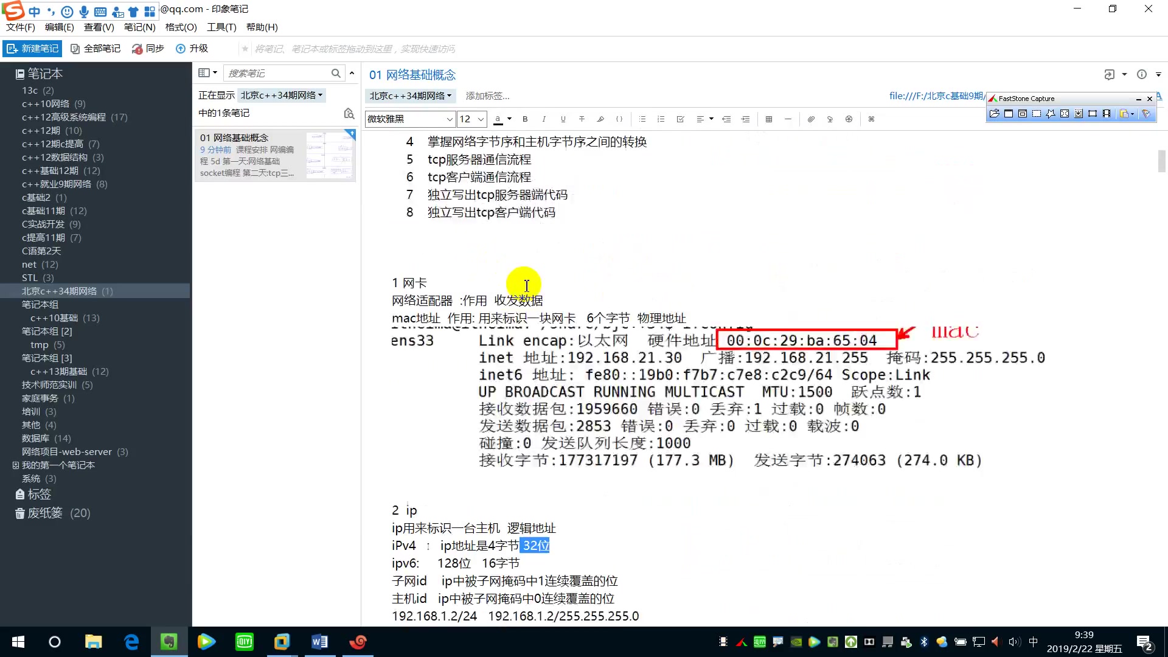
Task: Select rectangular capture in FastStone Capture
Action: [x=1037, y=113]
